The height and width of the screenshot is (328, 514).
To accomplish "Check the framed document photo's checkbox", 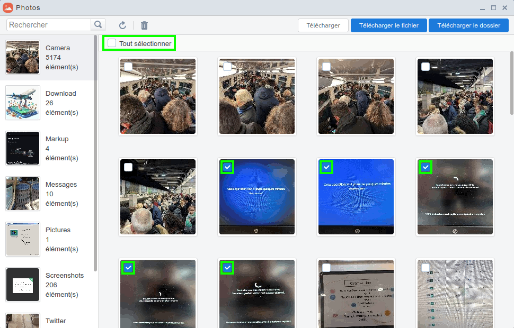I will click(326, 268).
